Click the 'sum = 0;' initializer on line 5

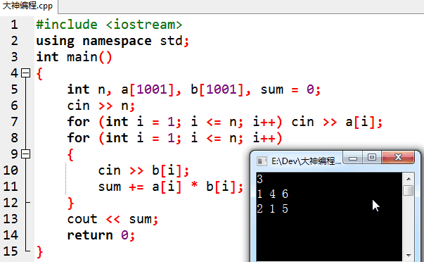290,89
